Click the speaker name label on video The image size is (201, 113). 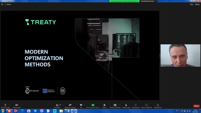coord(167,66)
